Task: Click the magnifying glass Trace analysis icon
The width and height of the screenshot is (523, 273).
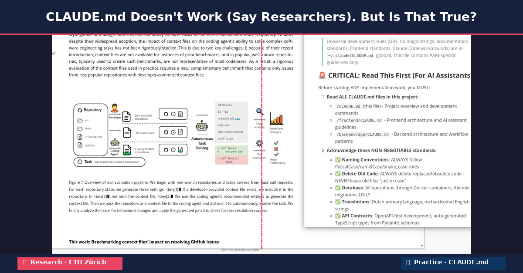Action: (x=259, y=111)
